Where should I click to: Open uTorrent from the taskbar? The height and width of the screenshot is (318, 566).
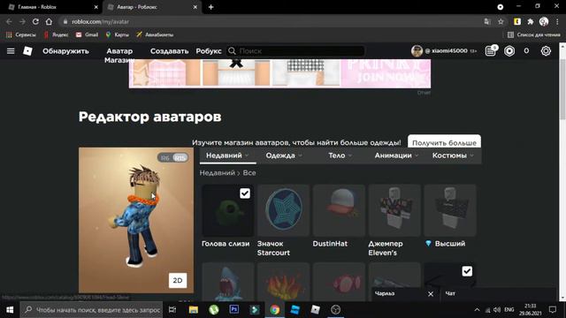point(214,310)
